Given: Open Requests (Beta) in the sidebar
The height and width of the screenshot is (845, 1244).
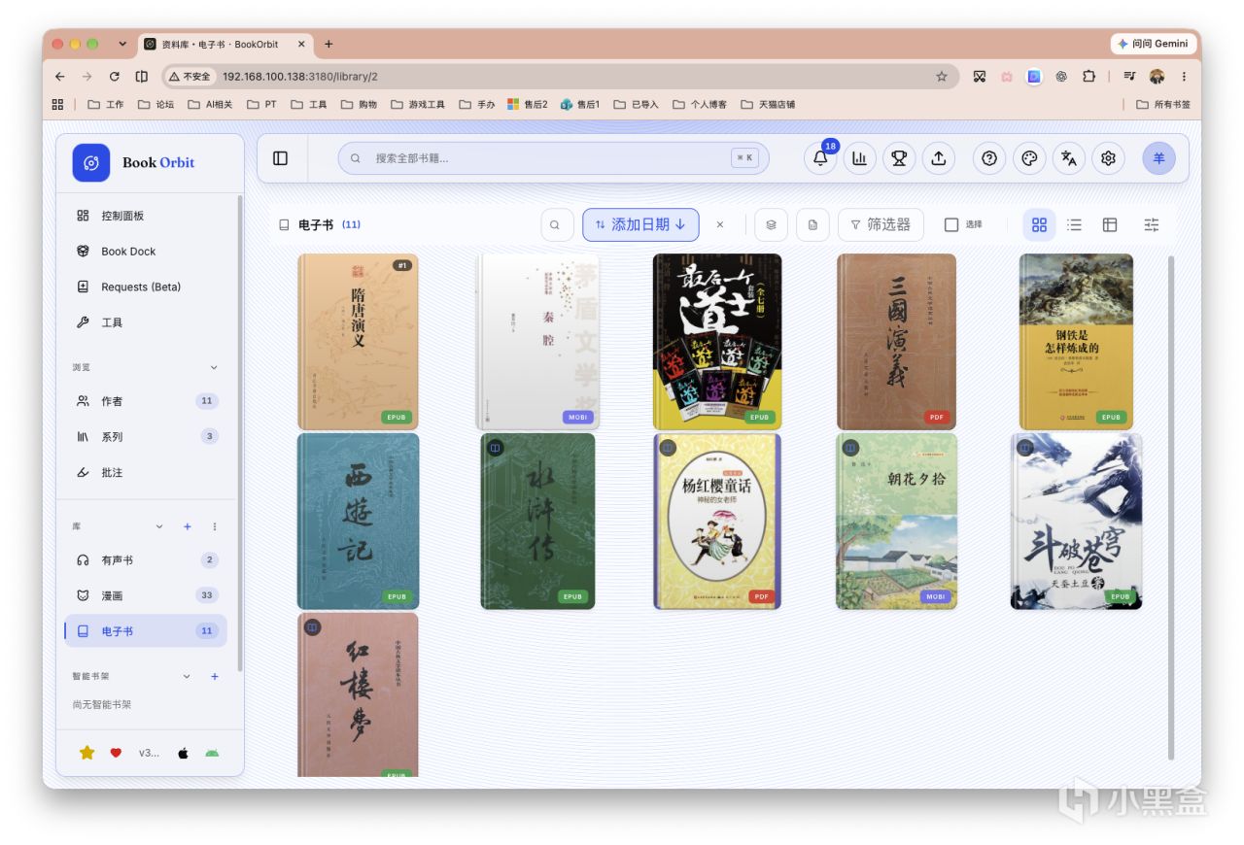Looking at the screenshot, I should (x=146, y=287).
